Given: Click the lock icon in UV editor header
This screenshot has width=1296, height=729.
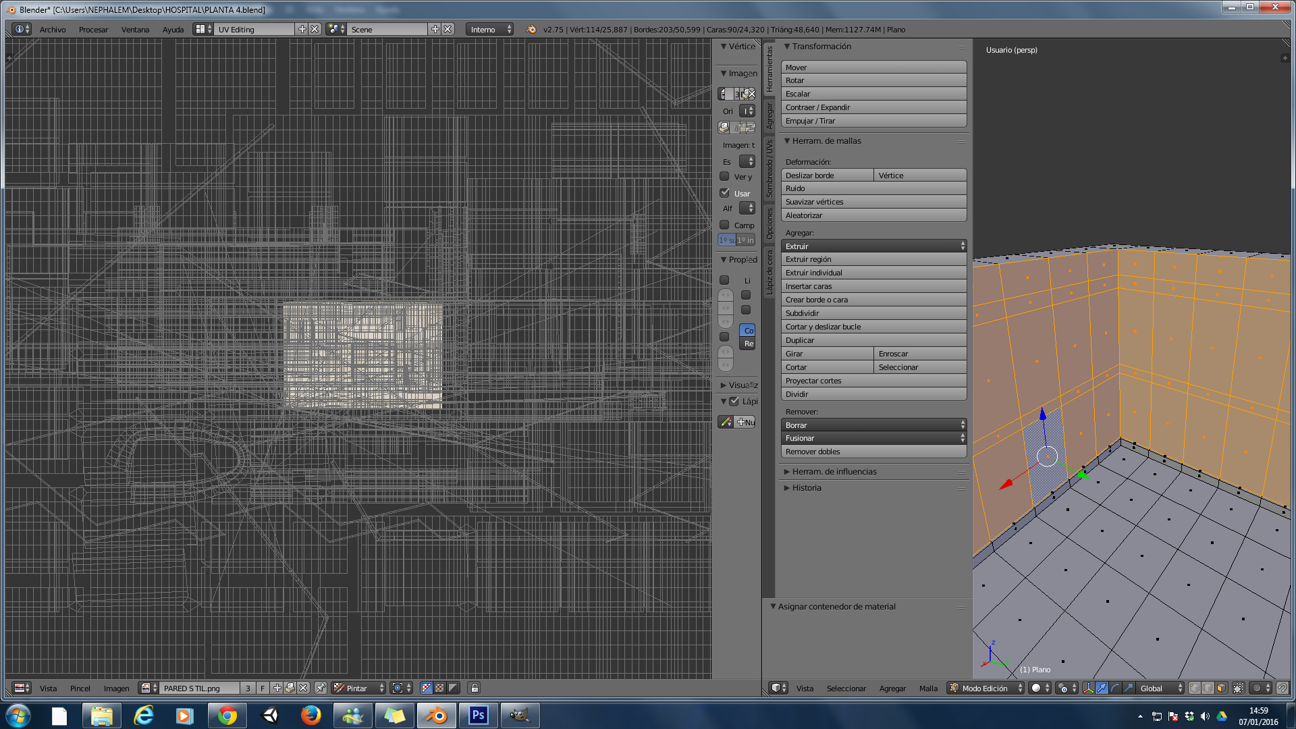Looking at the screenshot, I should pos(475,688).
